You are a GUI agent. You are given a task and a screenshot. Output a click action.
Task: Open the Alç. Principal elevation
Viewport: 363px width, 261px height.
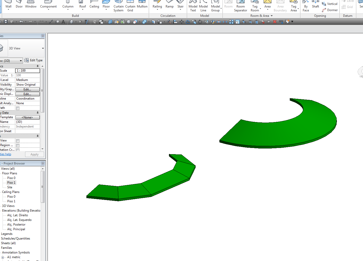pyautogui.click(x=16, y=229)
